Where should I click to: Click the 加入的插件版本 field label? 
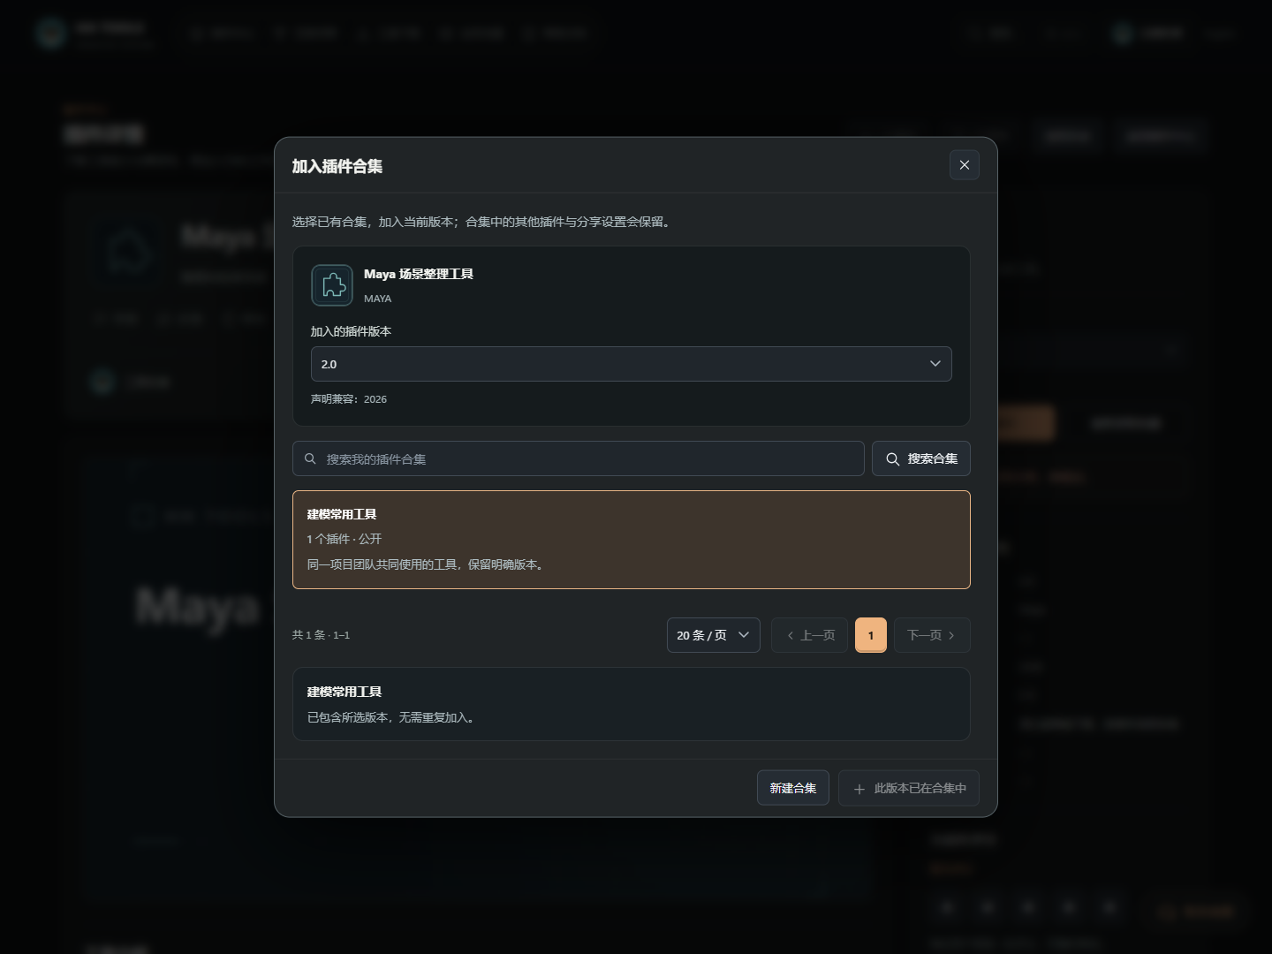point(351,331)
